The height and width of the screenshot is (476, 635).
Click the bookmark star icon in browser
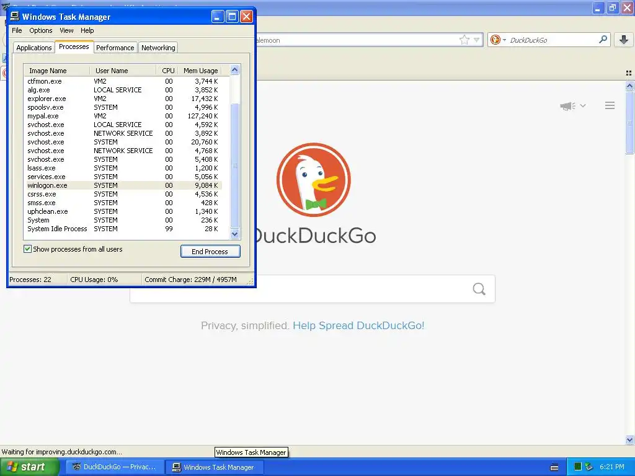464,40
